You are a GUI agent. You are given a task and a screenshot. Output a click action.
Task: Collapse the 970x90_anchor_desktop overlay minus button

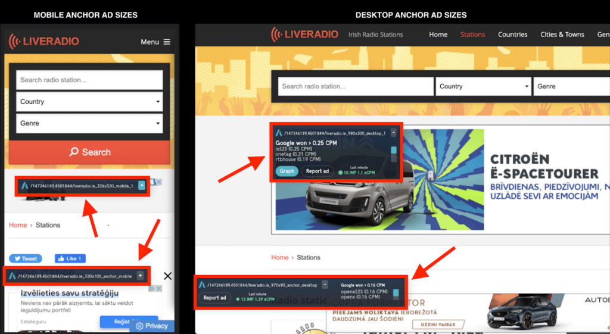coord(325,285)
